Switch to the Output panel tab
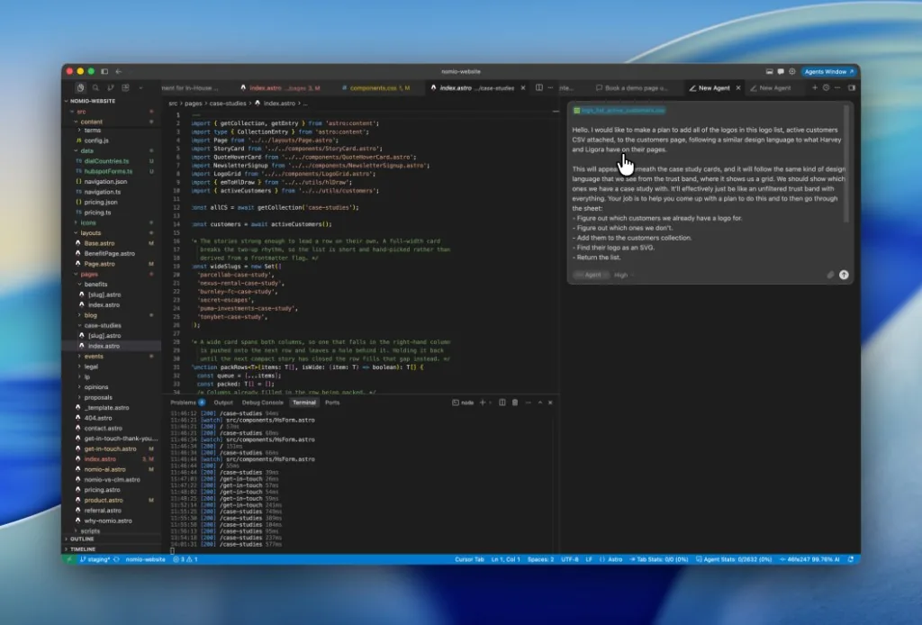Viewport: 922px width, 625px height. point(223,403)
